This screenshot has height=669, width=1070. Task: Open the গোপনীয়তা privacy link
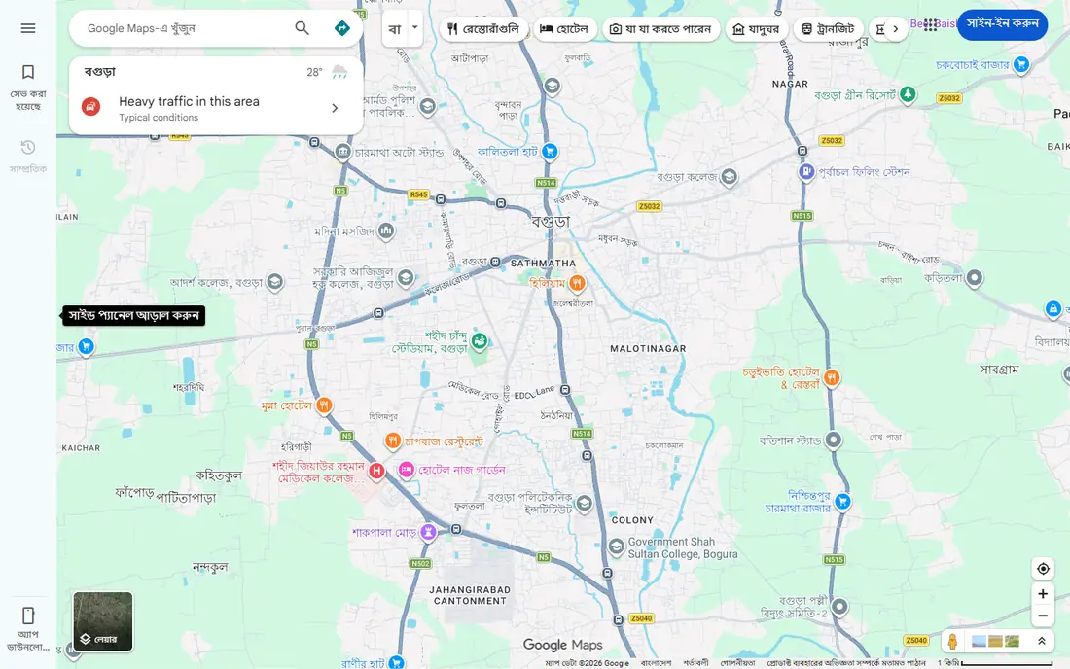737,663
